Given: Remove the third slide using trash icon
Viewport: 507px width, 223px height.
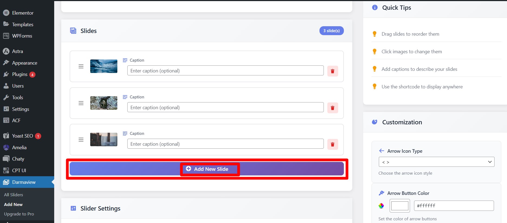Looking at the screenshot, I should click(x=332, y=144).
